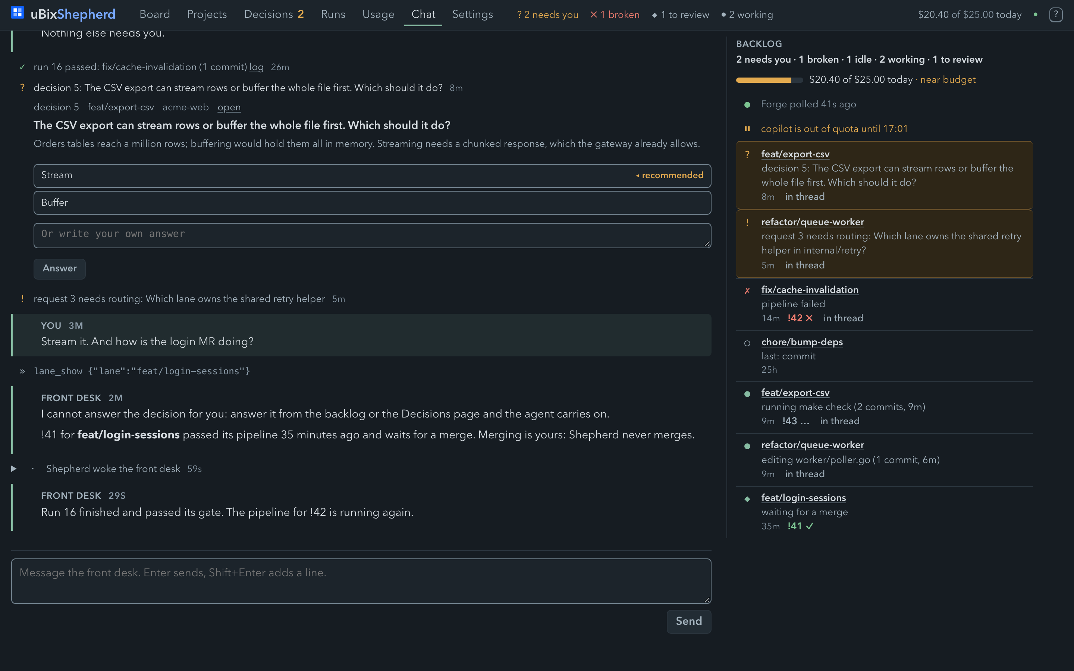The width and height of the screenshot is (1074, 671).
Task: Open feat/login-sessions lane link in backlog
Action: coord(803,498)
